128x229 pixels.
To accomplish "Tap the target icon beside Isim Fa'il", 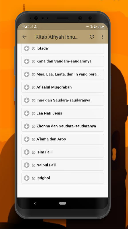I will click(x=34, y=152).
